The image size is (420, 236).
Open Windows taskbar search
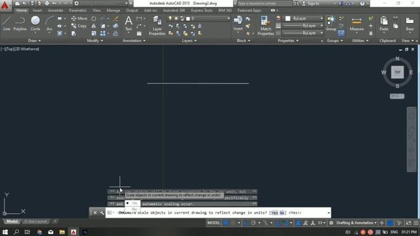coord(16,232)
